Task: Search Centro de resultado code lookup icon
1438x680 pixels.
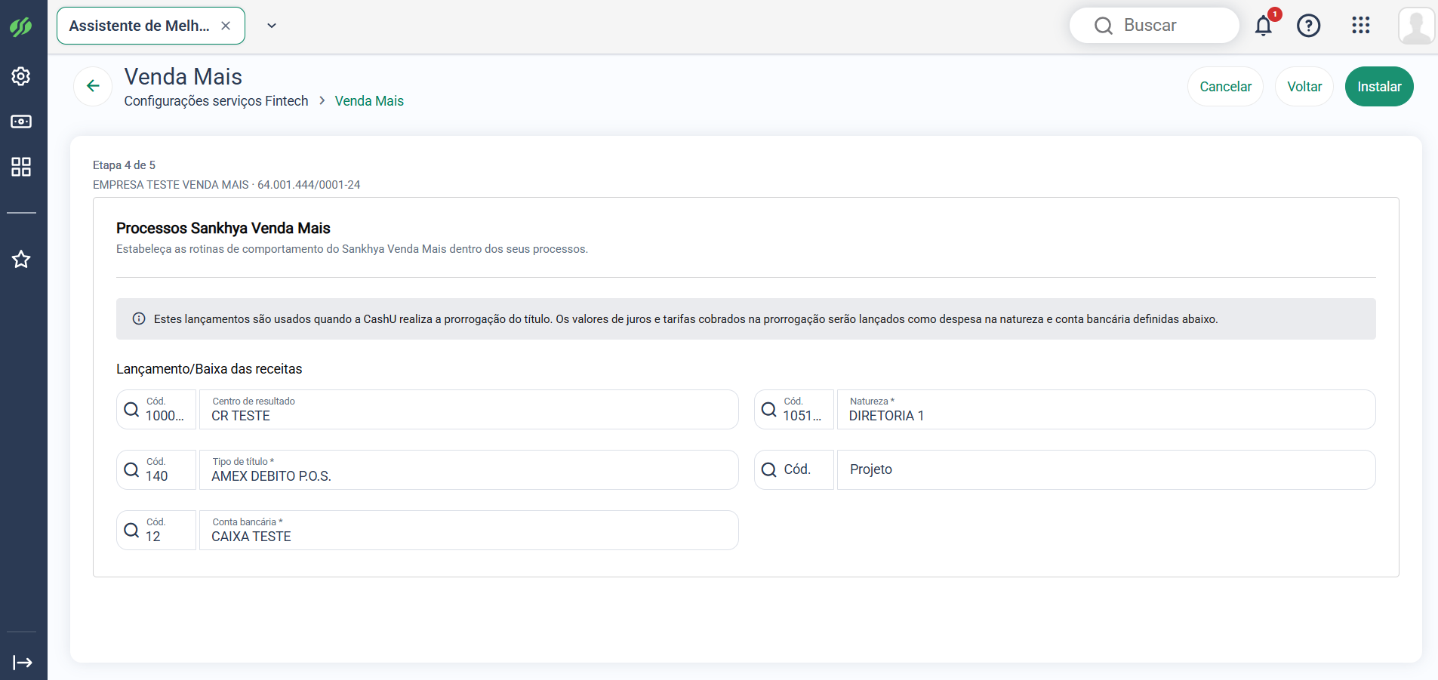Action: (x=131, y=409)
